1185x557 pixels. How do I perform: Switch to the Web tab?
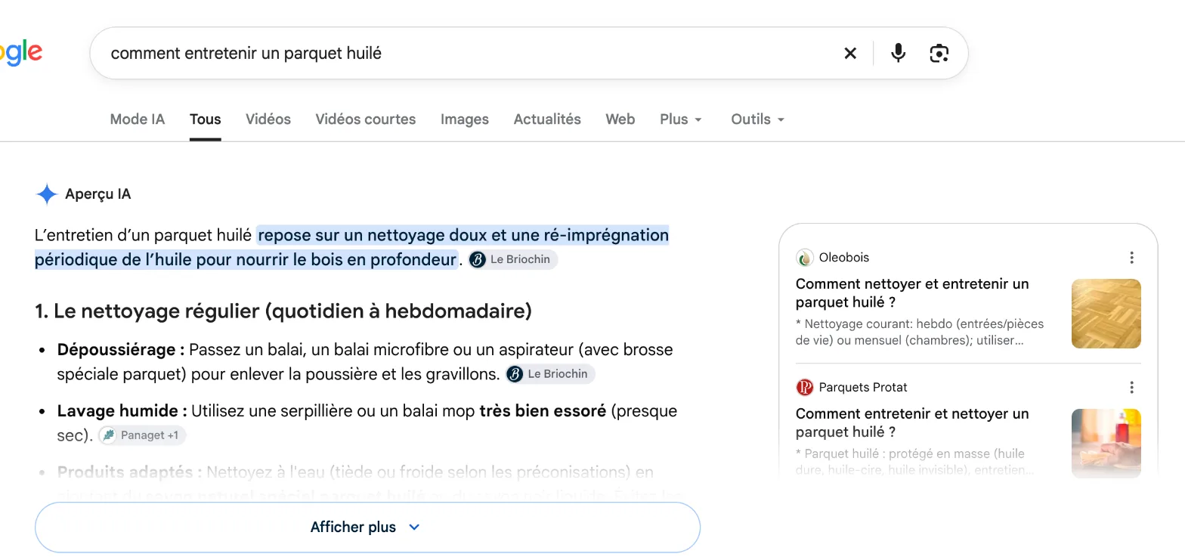[620, 119]
